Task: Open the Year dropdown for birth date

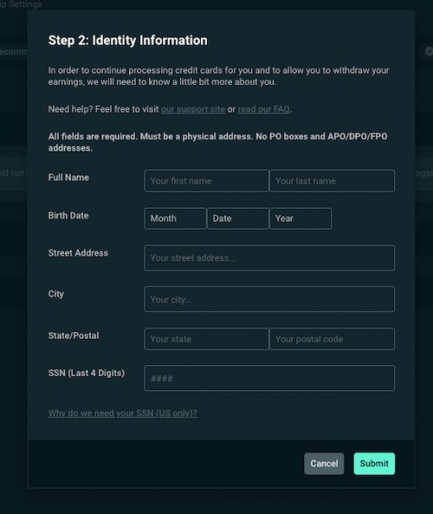Action: [301, 218]
